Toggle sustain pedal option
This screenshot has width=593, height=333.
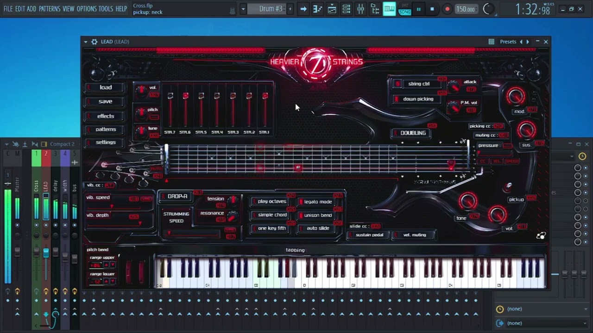point(368,235)
